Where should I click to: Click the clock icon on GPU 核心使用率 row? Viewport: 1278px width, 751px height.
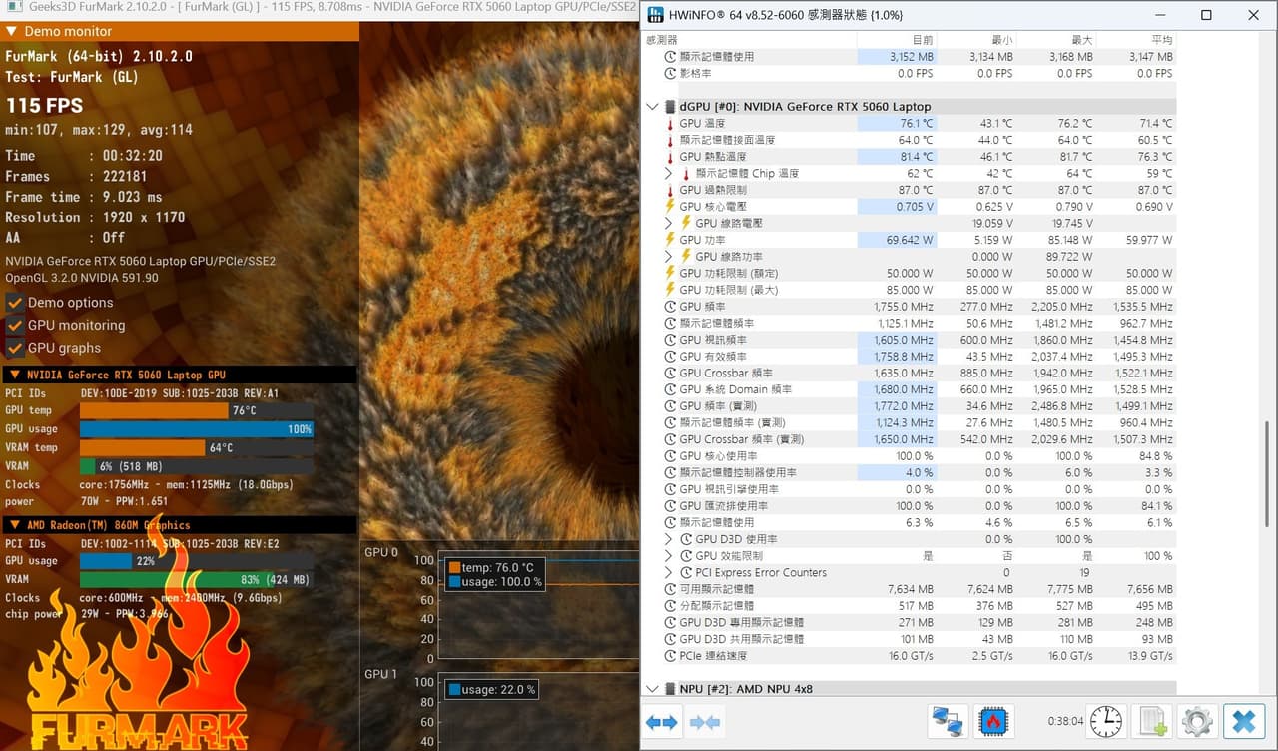(x=671, y=456)
